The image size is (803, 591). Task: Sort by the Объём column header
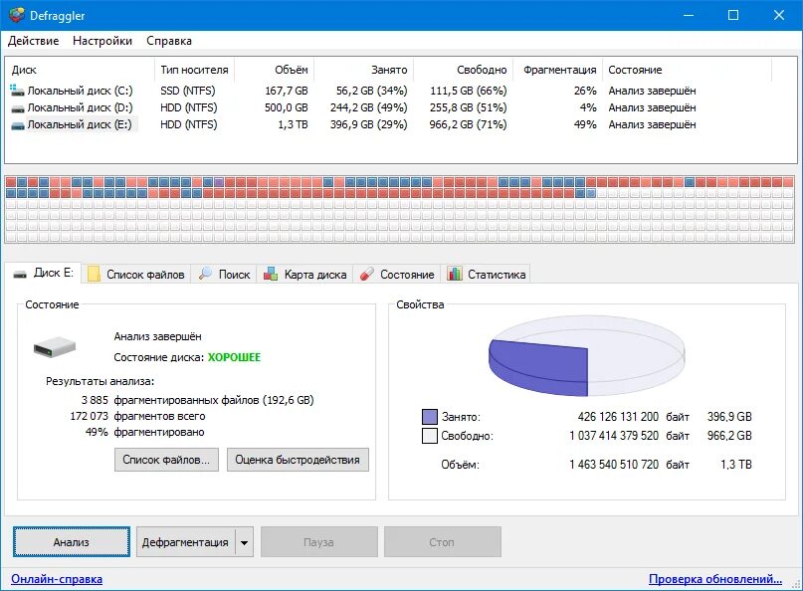point(275,70)
